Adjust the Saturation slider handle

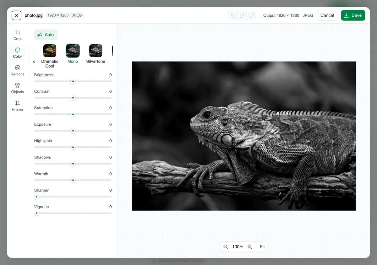(73, 114)
